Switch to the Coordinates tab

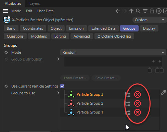click(33, 28)
